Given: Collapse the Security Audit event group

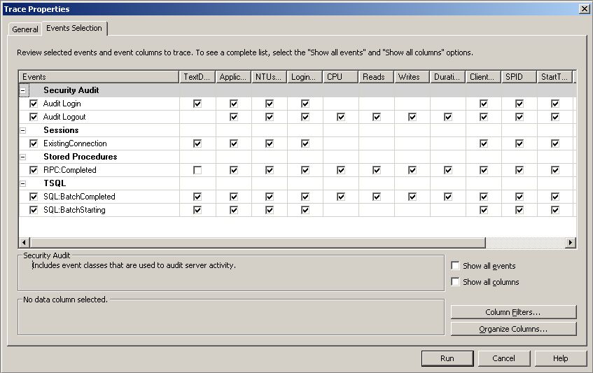Looking at the screenshot, I should [23, 90].
